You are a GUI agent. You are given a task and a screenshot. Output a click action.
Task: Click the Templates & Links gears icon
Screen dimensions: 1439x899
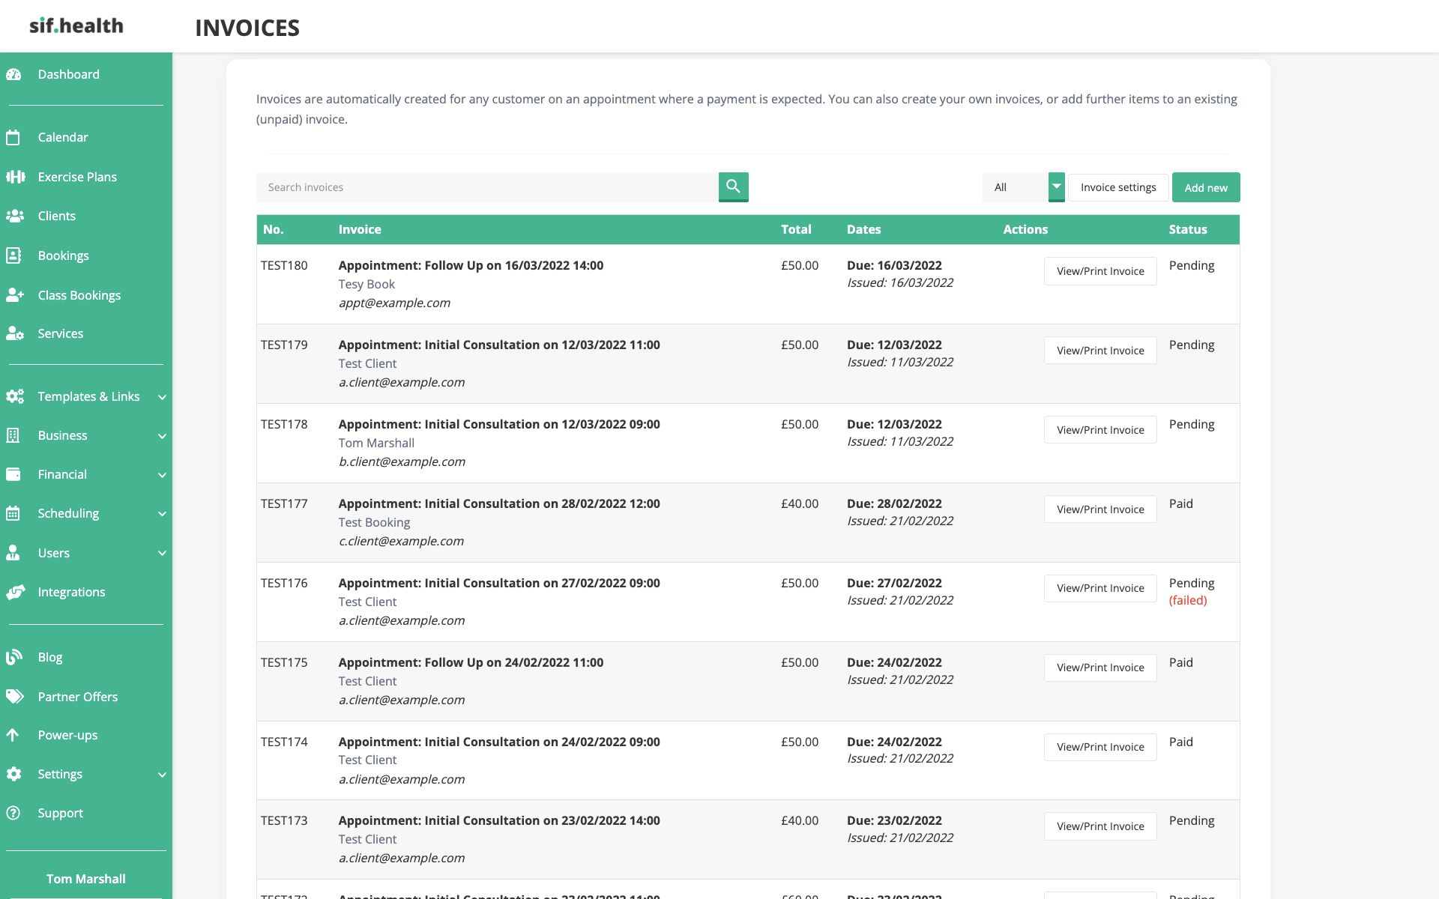coord(15,396)
